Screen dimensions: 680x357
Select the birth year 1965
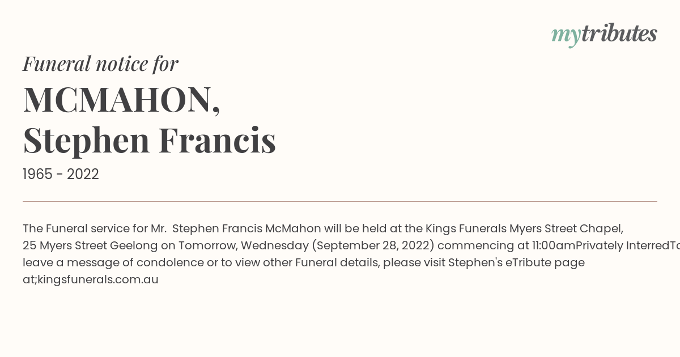point(37,175)
